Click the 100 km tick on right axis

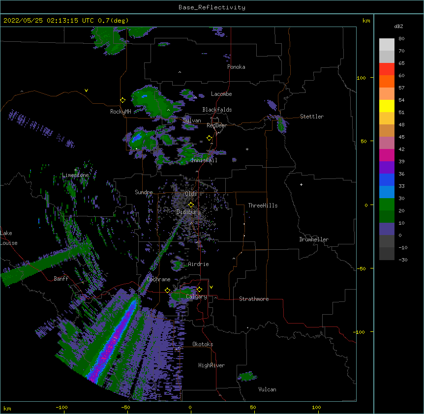(x=361, y=78)
